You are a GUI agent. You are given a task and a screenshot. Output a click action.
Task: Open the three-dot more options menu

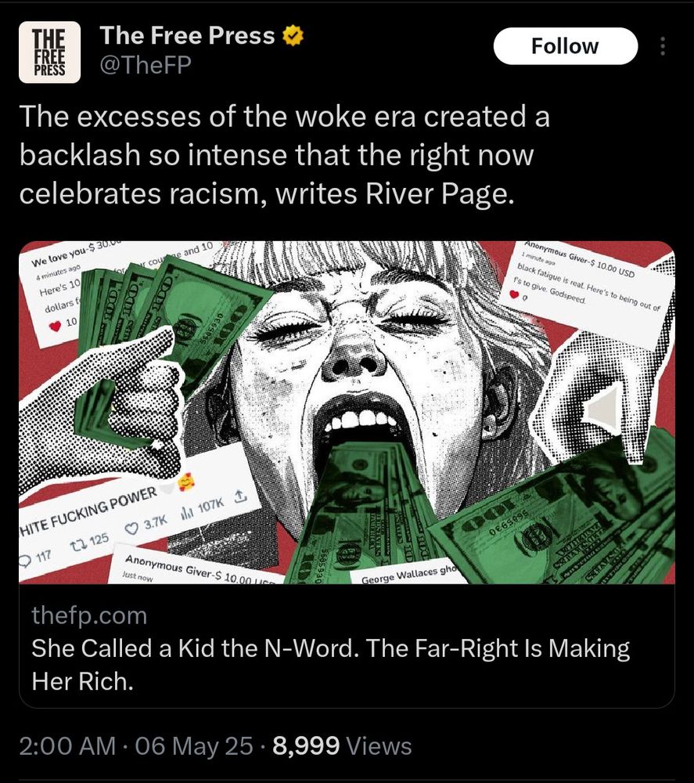662,46
